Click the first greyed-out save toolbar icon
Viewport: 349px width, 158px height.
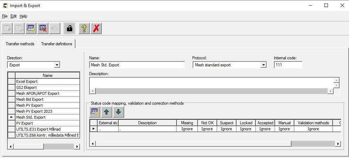pyautogui.click(x=7, y=28)
